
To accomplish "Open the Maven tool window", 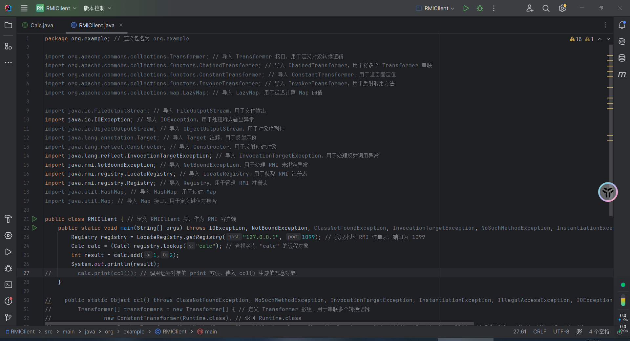I will click(x=622, y=75).
